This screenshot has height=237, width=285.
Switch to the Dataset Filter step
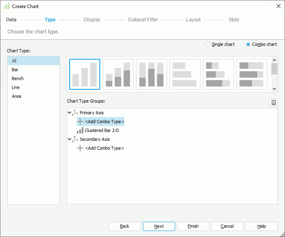point(143,20)
